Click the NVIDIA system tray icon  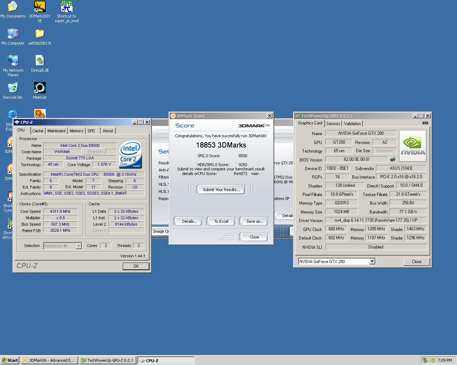432,360
